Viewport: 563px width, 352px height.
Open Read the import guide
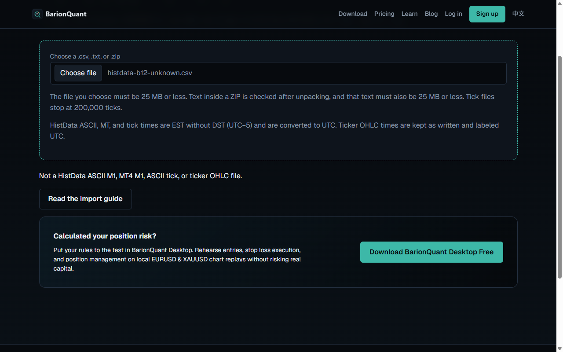click(x=85, y=199)
